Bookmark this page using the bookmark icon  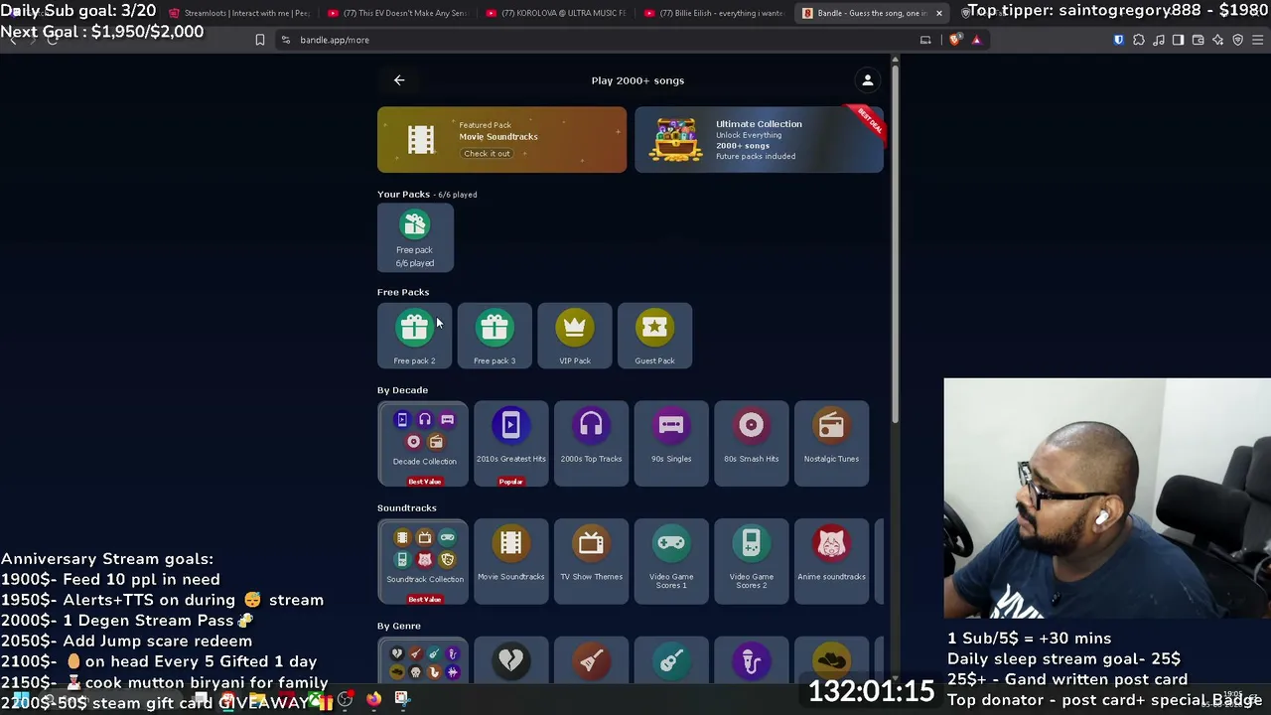point(260,40)
